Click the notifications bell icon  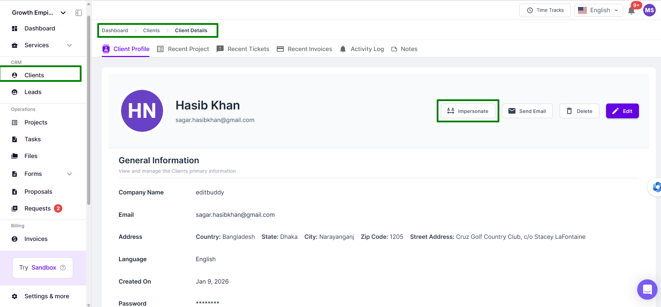[631, 10]
